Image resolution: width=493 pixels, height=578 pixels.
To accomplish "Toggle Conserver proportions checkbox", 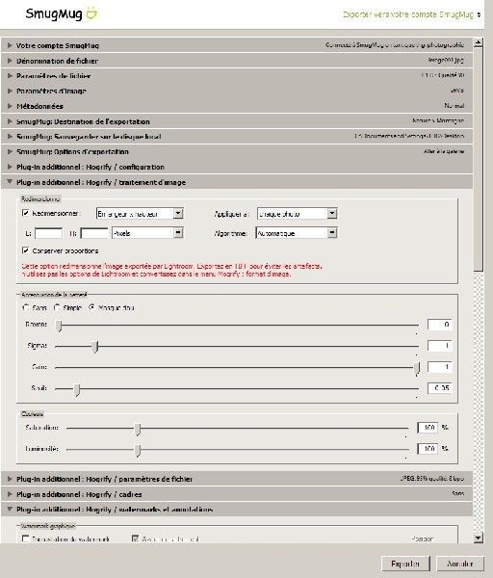I will point(25,250).
